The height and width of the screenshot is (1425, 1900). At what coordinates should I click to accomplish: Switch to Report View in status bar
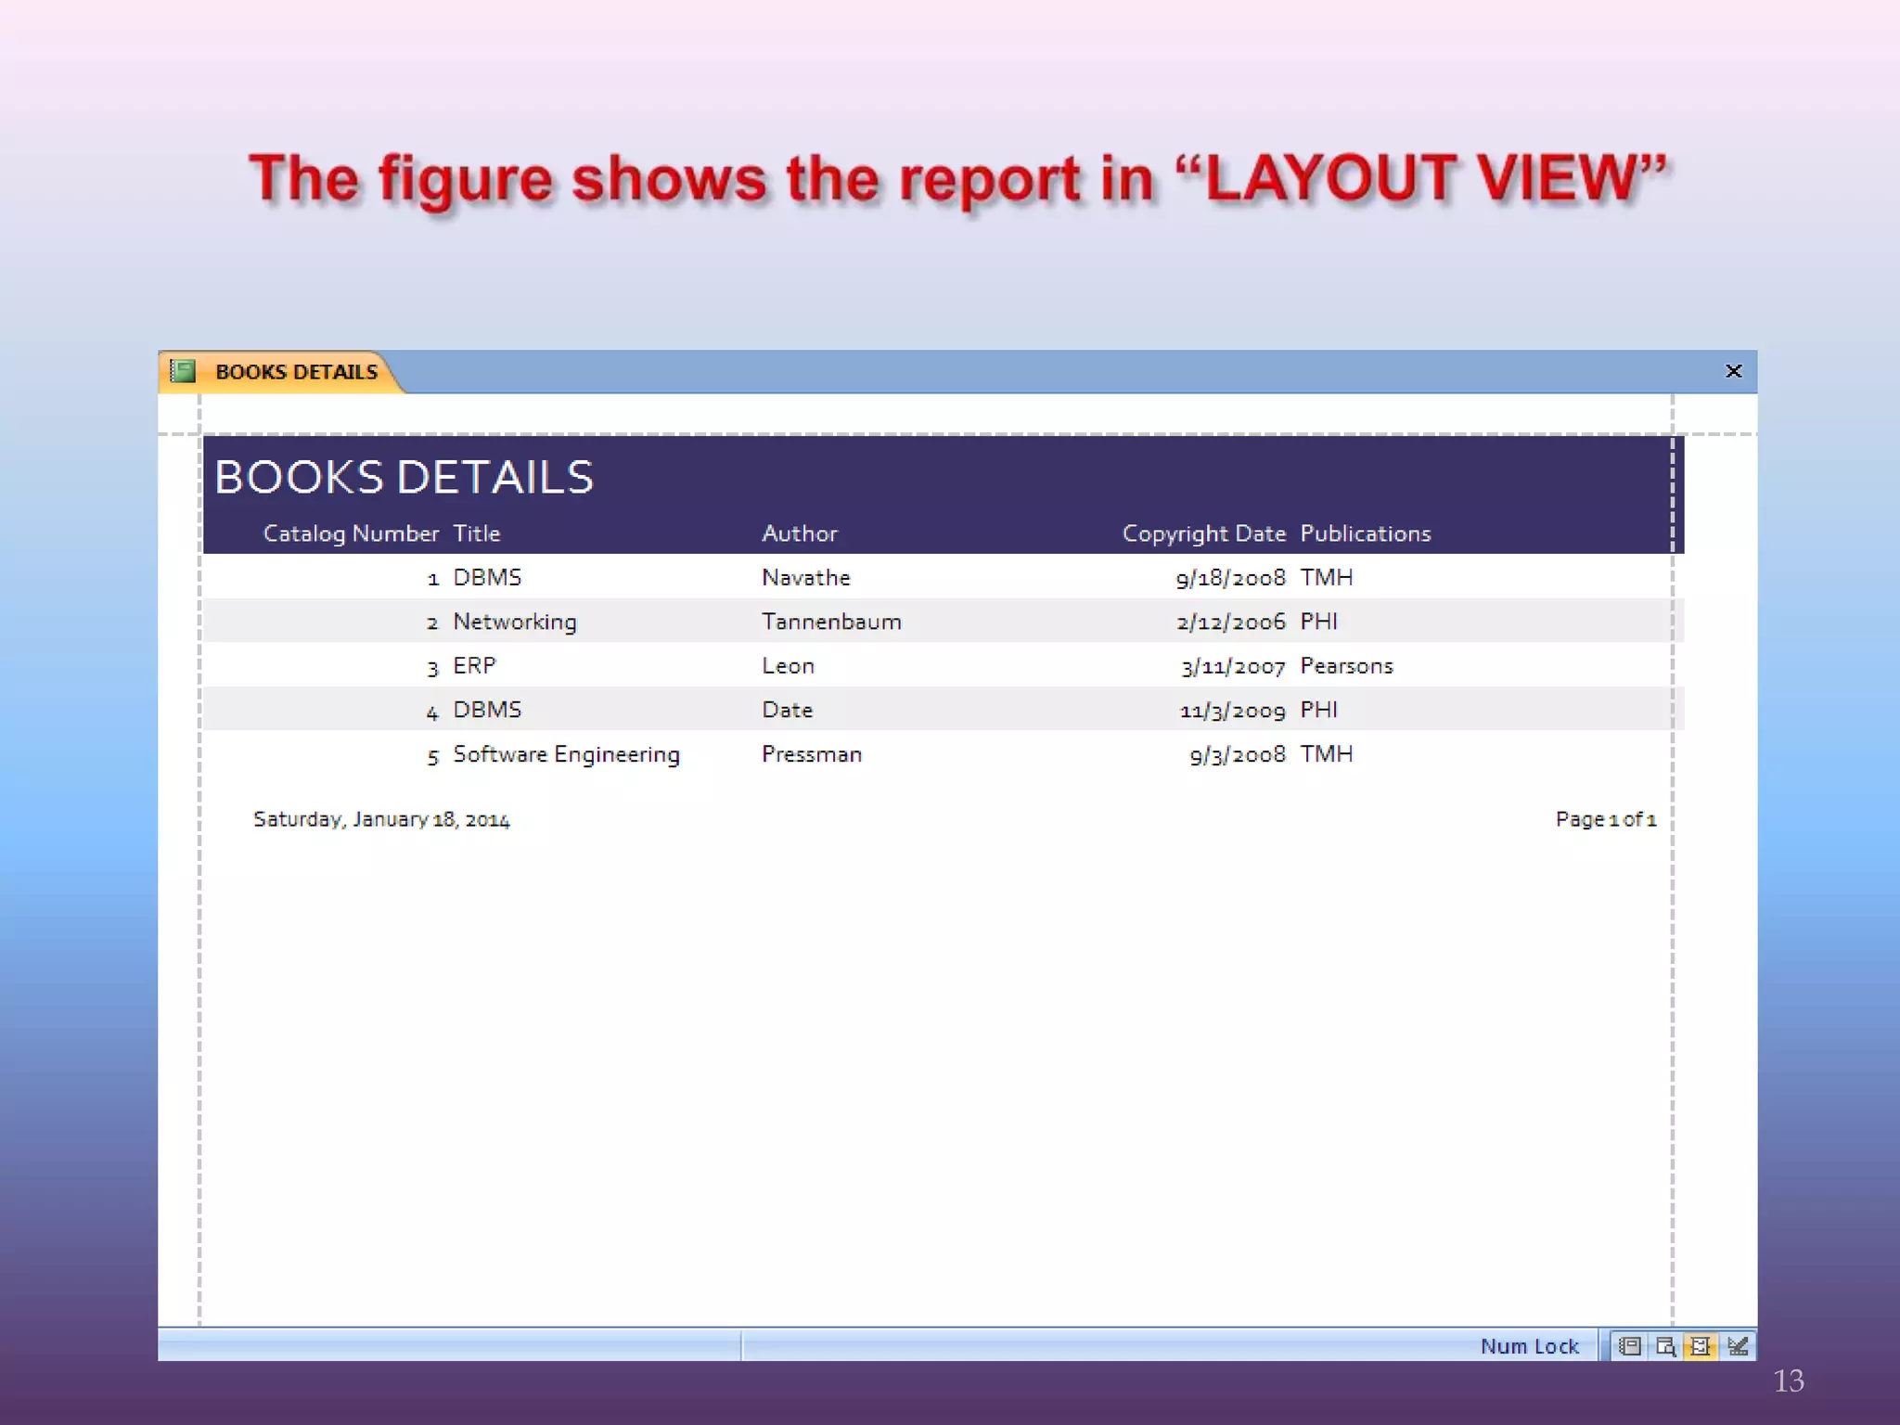coord(1630,1346)
